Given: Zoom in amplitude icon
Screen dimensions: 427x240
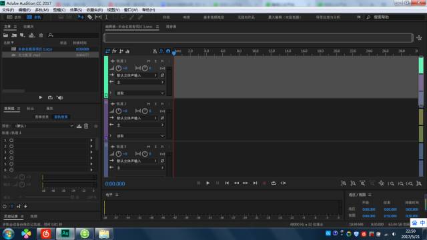Looking at the screenshot, I should pyautogui.click(x=344, y=183).
